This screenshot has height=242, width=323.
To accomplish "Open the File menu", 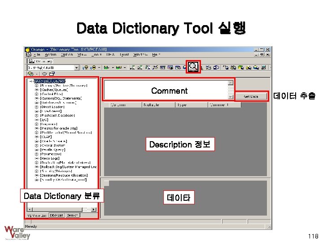I will [37, 55].
